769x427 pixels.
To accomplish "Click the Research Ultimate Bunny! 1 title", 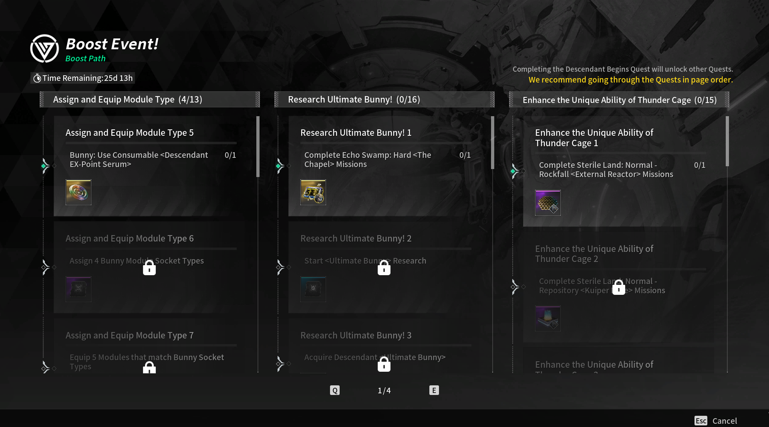I will [x=356, y=133].
